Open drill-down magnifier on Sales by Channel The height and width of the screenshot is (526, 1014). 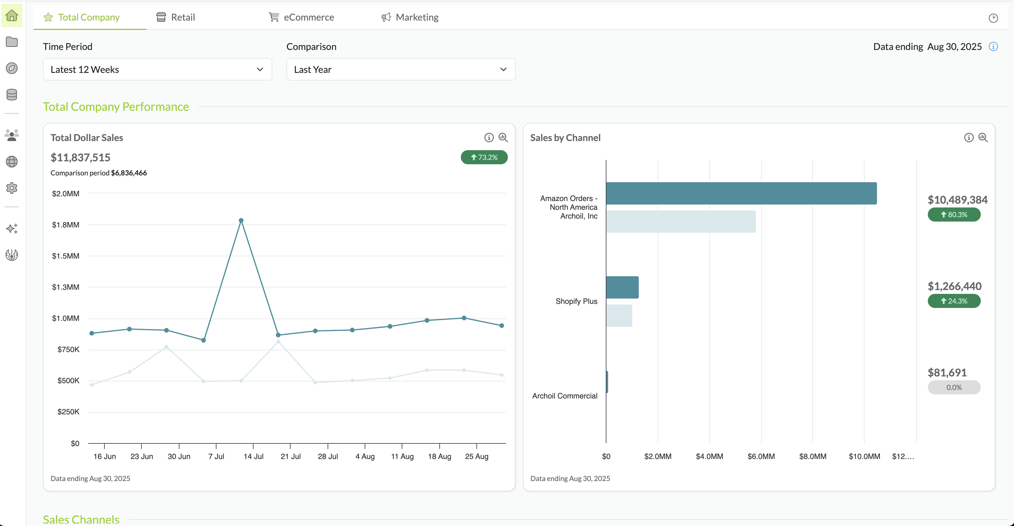coord(983,137)
